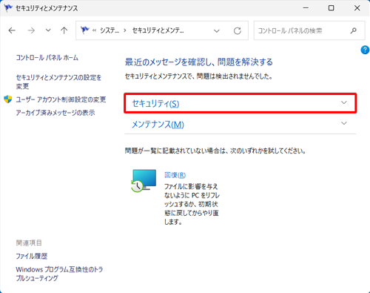Click the セキュリティ(S) section heading

pos(155,103)
